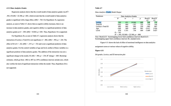Click the "Lectica x Total EI" row label
The width and height of the screenshot is (171, 106).
(102, 26)
